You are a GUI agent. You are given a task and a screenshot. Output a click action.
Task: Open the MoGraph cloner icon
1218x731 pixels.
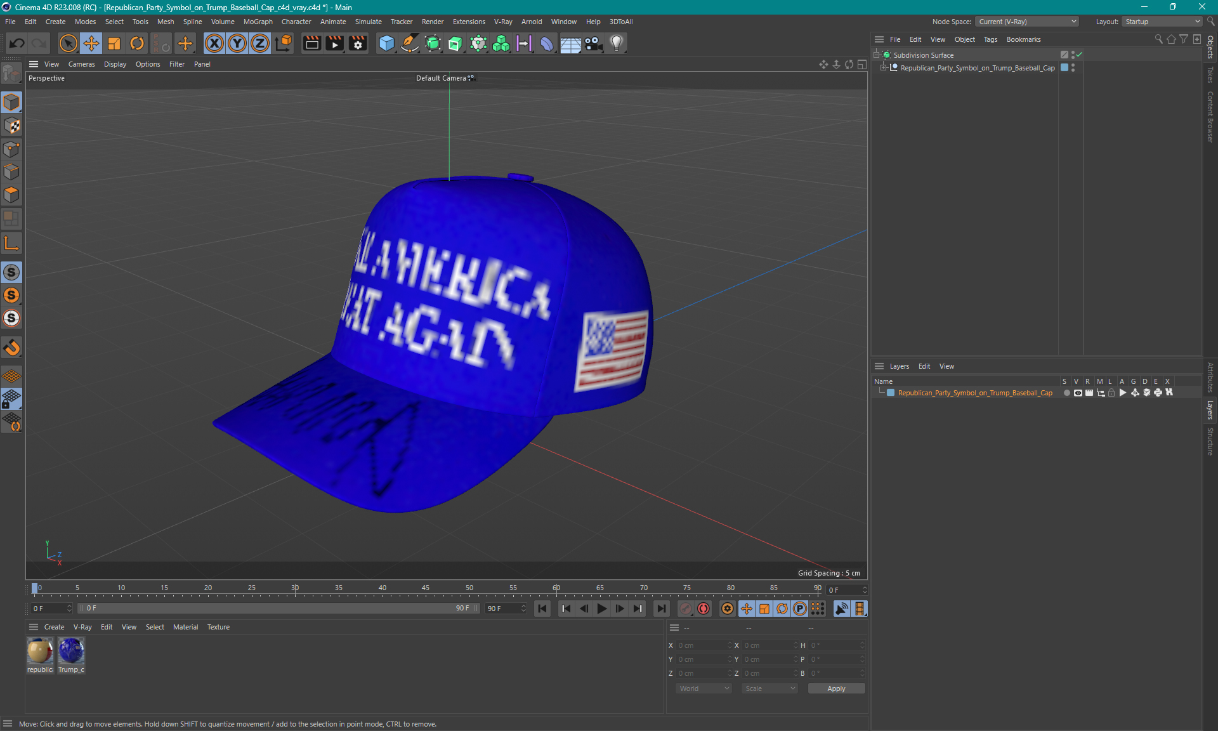[x=501, y=43]
